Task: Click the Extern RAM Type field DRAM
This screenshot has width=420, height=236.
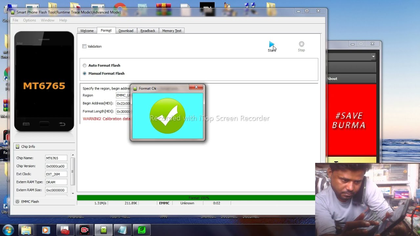Action: pos(56,182)
